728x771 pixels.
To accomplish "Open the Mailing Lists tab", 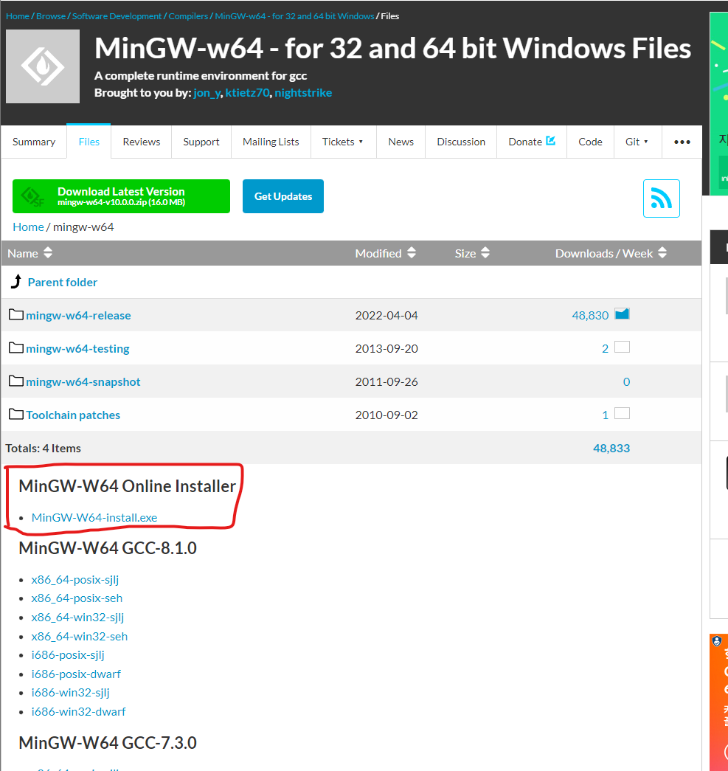I will tap(271, 142).
